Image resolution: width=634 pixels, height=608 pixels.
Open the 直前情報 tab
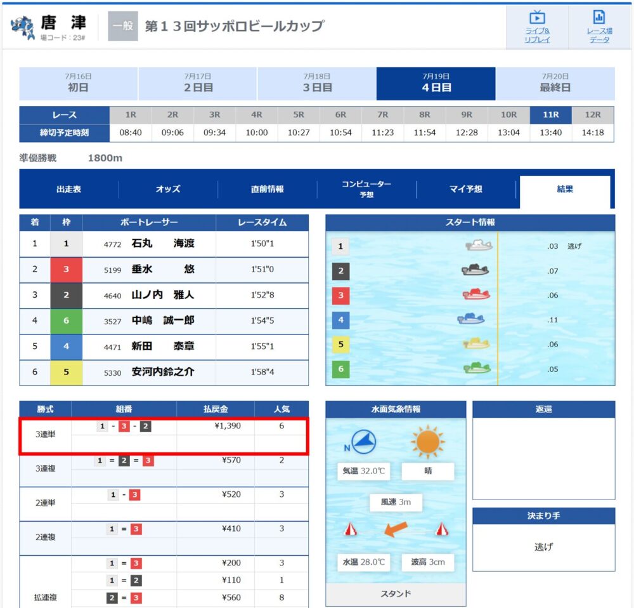268,189
